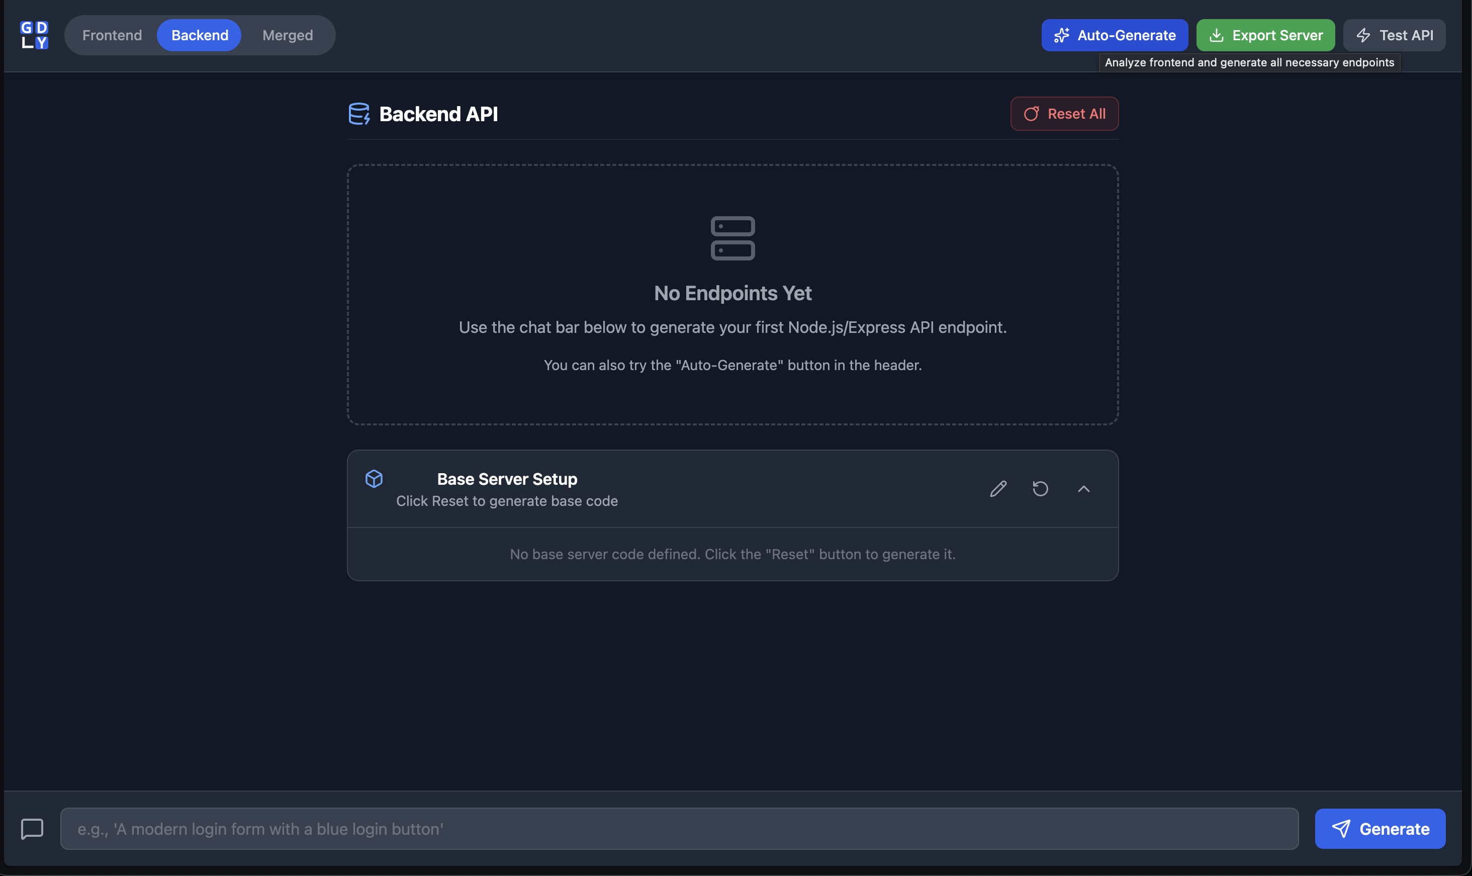Screen dimensions: 1472x876
Task: Open the Merged view tab
Action: 288,35
